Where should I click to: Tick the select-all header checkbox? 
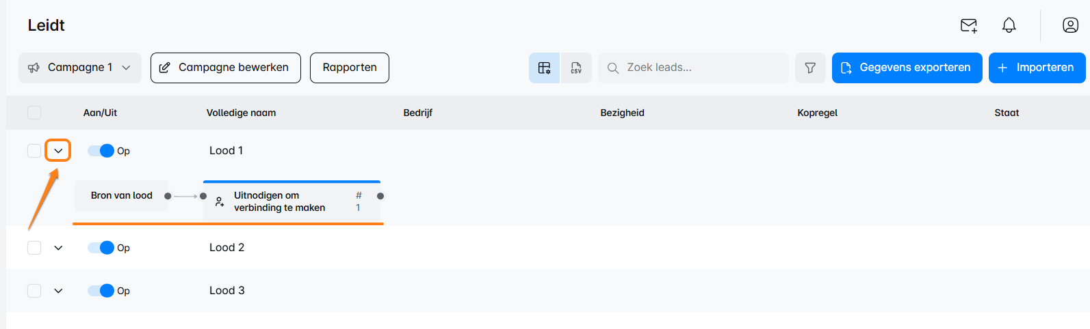[34, 113]
